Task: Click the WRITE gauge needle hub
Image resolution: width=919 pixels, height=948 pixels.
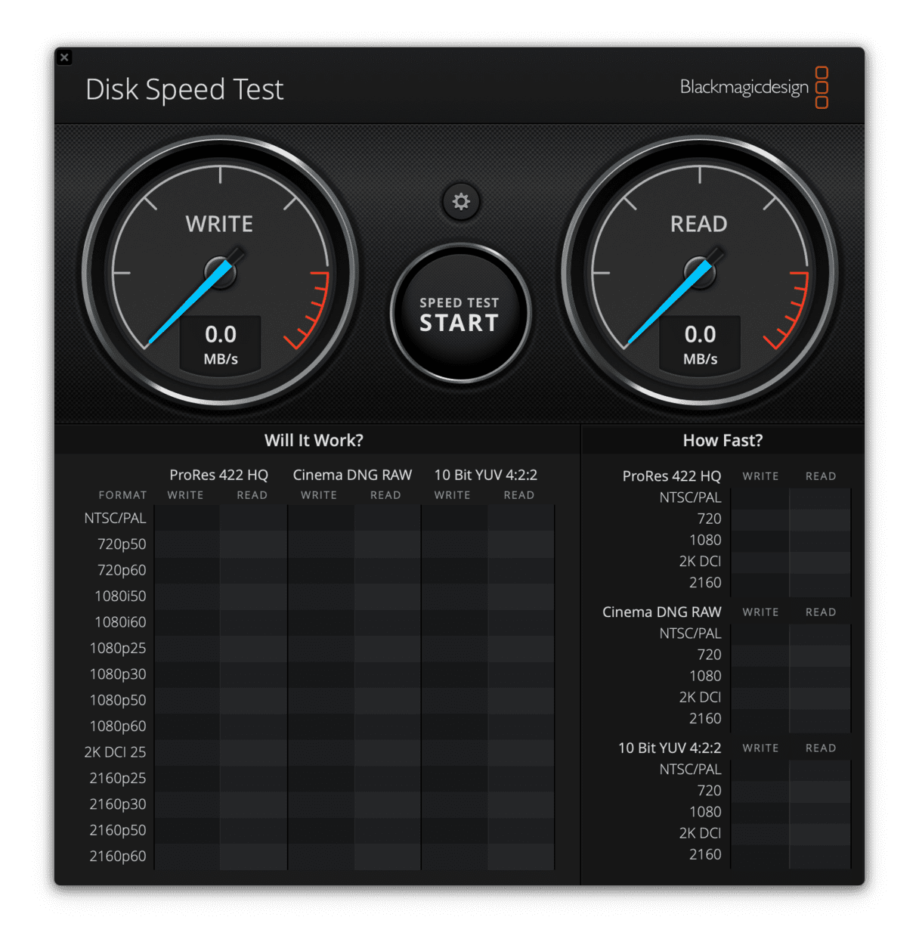Action: (221, 272)
